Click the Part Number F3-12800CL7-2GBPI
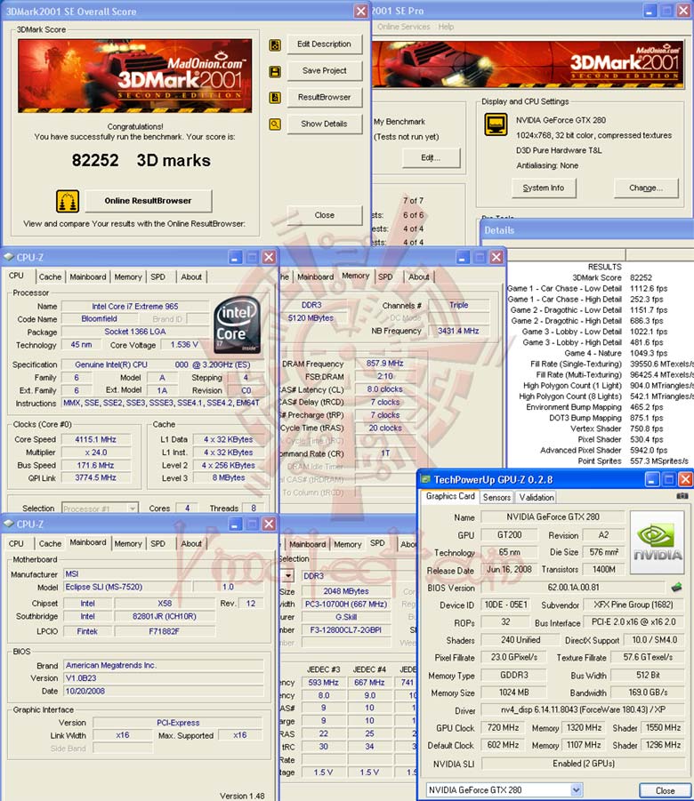 (x=345, y=630)
